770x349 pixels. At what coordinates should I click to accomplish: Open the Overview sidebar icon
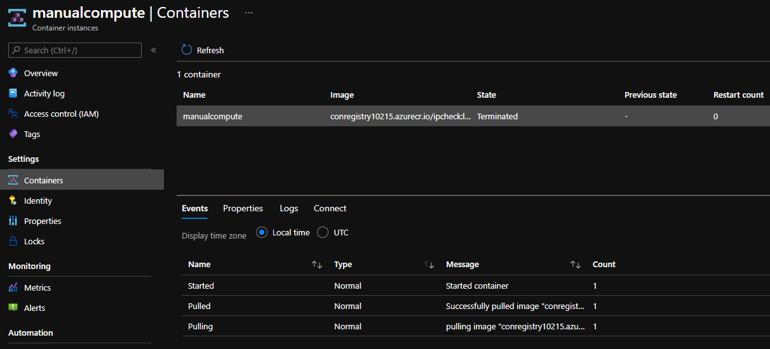(x=13, y=73)
